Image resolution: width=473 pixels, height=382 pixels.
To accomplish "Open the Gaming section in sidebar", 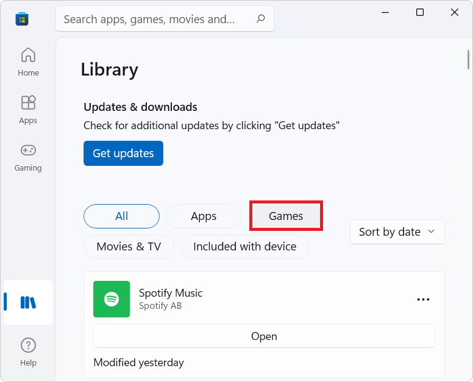I will 28,157.
